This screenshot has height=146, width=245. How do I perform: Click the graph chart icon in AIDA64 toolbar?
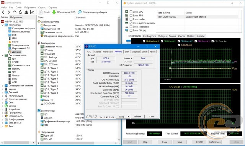click(x=32, y=12)
